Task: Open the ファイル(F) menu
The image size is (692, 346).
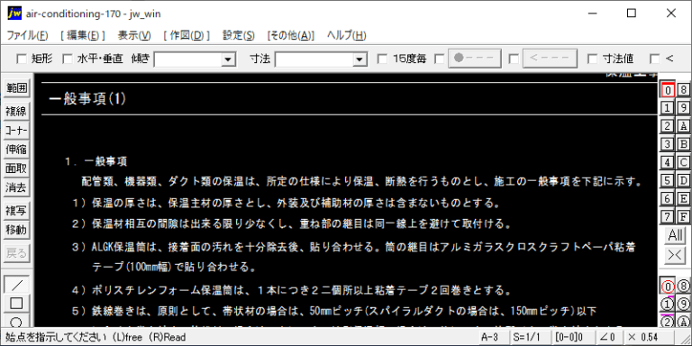Action: (x=27, y=35)
